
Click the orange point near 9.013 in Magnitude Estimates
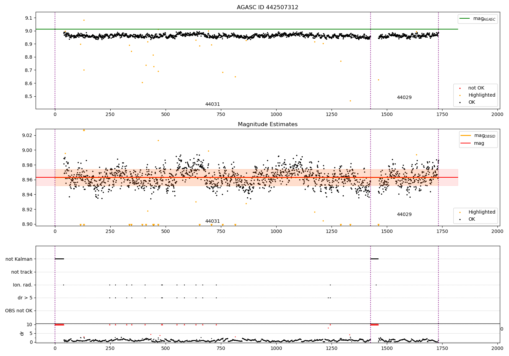coord(158,141)
